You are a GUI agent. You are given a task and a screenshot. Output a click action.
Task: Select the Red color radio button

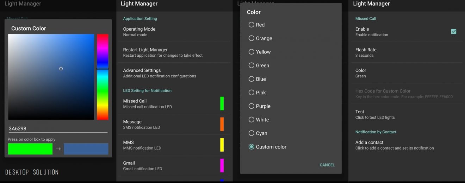tap(252, 25)
